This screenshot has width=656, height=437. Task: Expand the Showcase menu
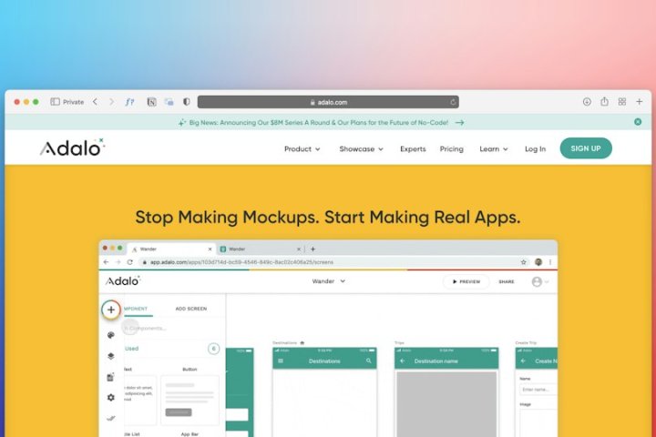click(x=361, y=149)
